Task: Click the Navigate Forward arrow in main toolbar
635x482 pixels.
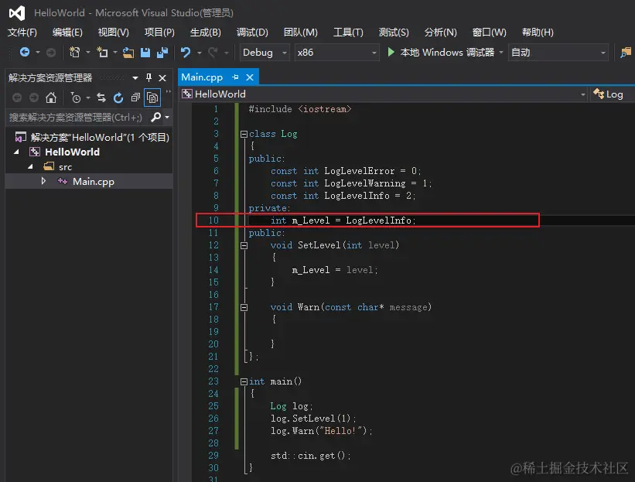Action: click(x=50, y=53)
